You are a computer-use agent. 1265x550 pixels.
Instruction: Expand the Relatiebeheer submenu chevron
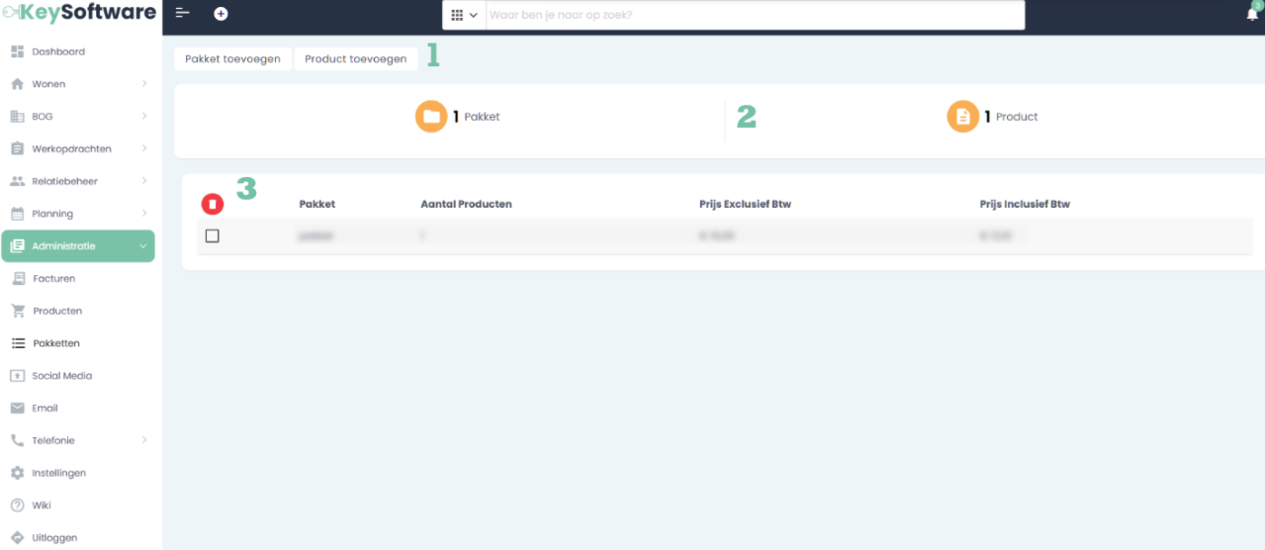click(x=144, y=181)
